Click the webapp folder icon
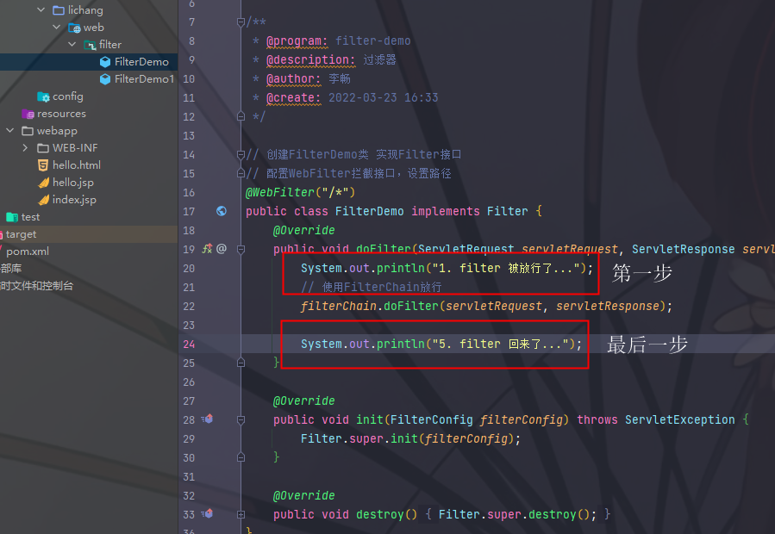Image resolution: width=775 pixels, height=534 pixels. 28,131
